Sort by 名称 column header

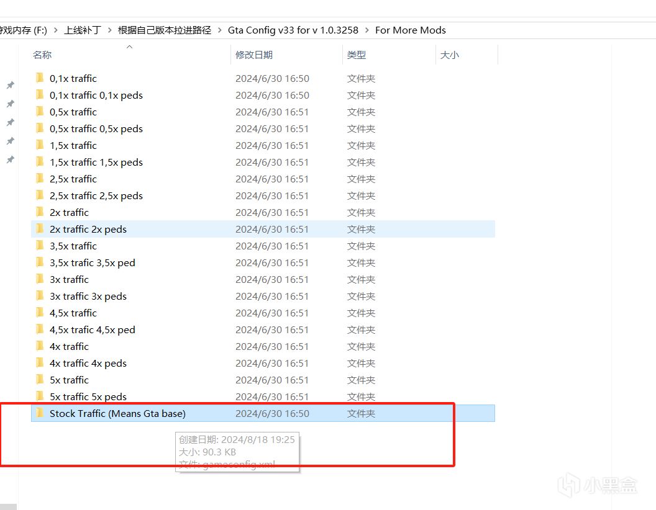coord(42,55)
